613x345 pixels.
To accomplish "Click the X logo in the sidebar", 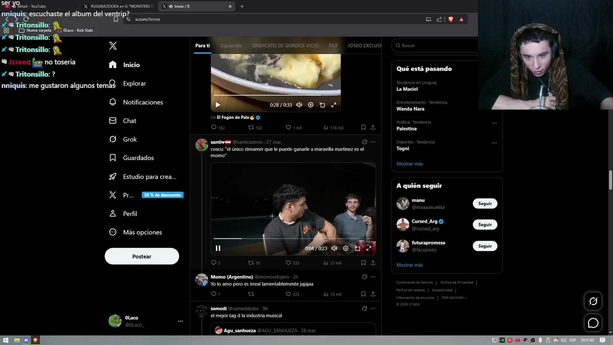I will [x=113, y=46].
